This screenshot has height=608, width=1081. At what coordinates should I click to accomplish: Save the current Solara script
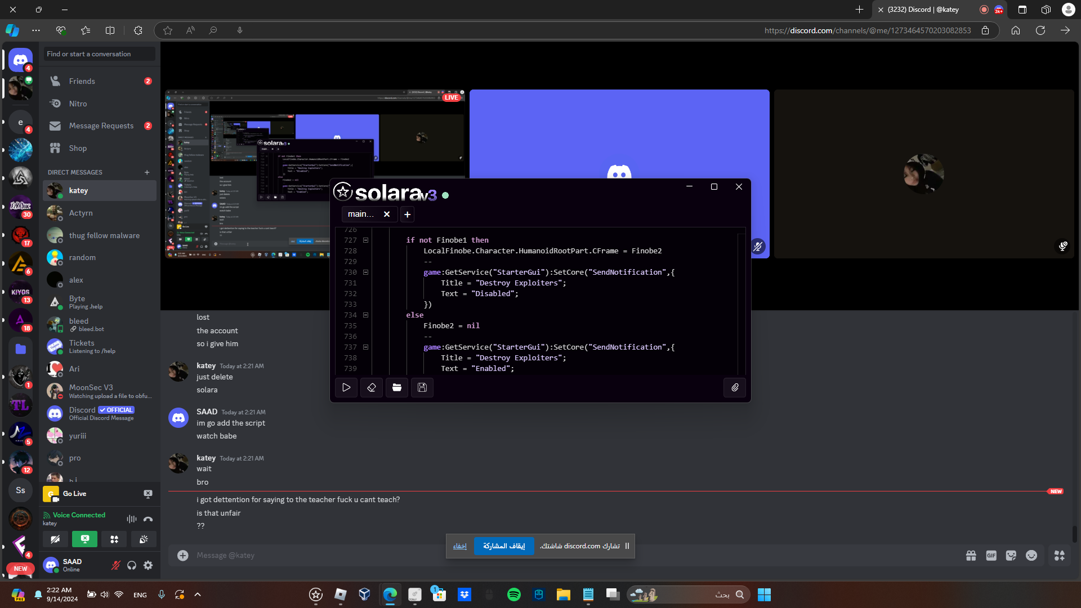click(422, 387)
